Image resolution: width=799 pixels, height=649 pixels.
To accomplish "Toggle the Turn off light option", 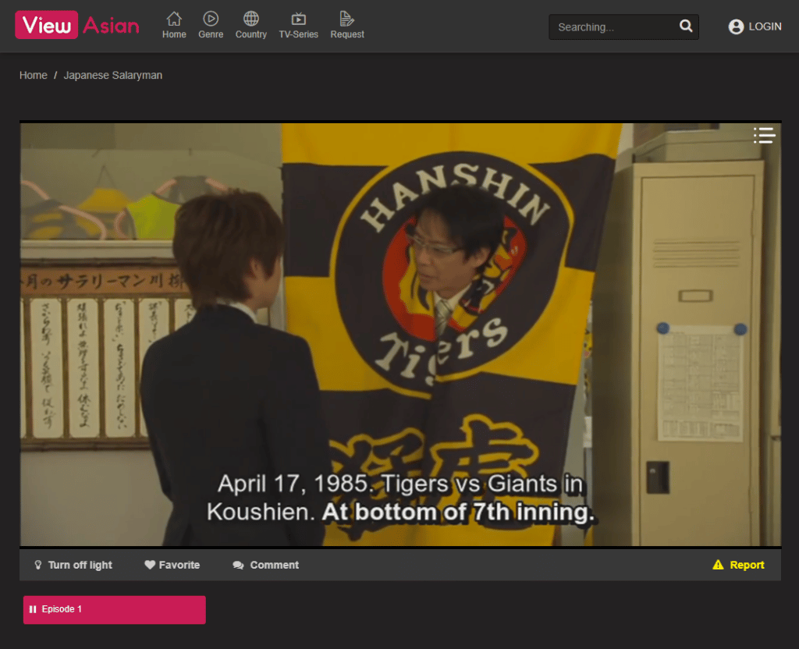I will [73, 565].
